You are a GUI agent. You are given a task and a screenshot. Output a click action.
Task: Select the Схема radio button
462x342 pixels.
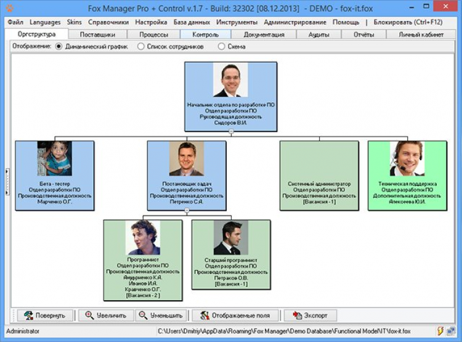tap(221, 47)
